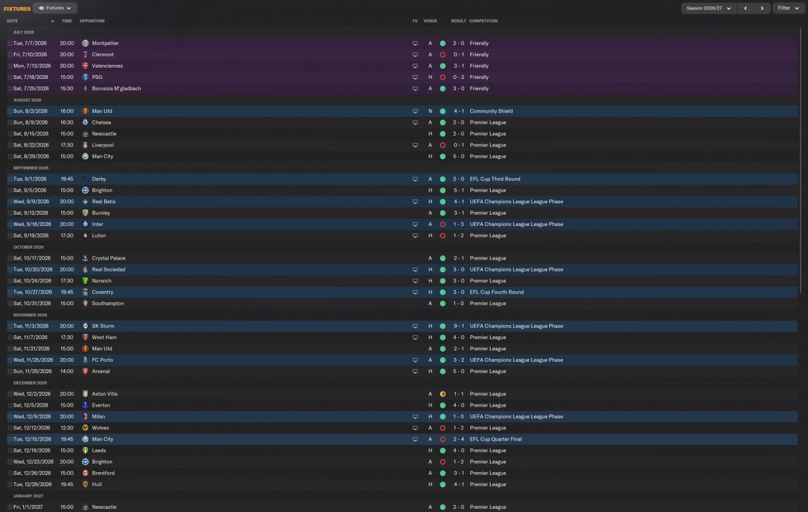Screen dimensions: 808x512
Task: Click the EFL Cup Fourth Round competition
Action: [497, 292]
